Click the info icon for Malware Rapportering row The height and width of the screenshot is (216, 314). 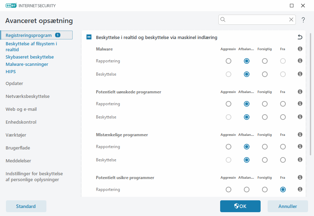300,61
